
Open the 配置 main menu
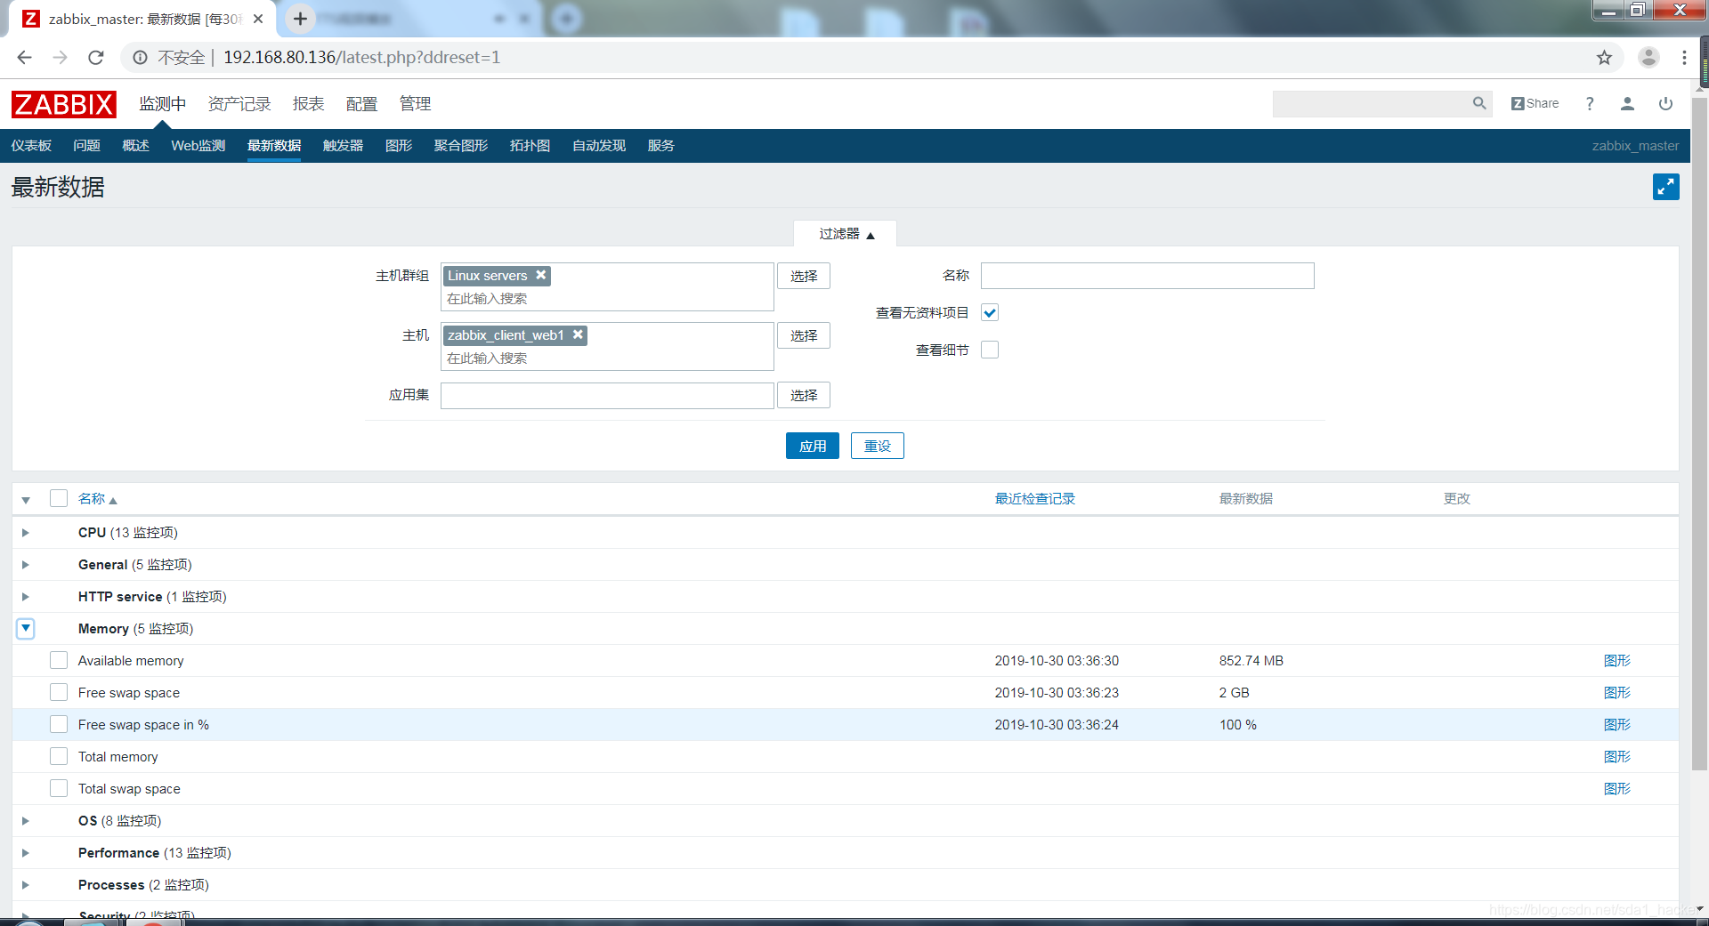pos(361,104)
